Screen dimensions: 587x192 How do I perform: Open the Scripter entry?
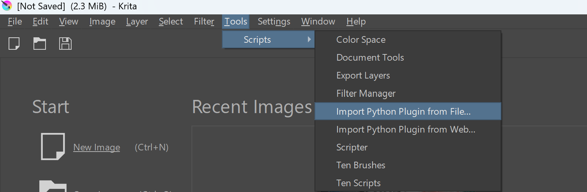tap(352, 147)
